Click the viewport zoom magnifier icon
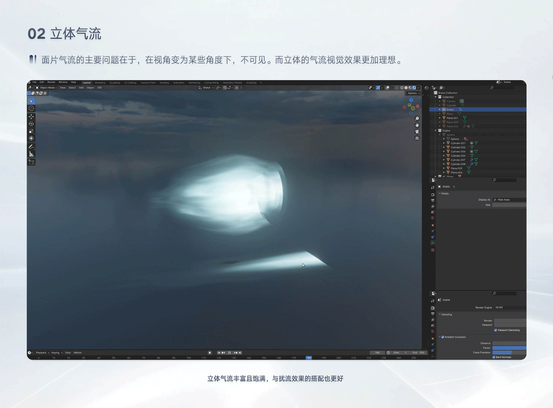 (417, 119)
